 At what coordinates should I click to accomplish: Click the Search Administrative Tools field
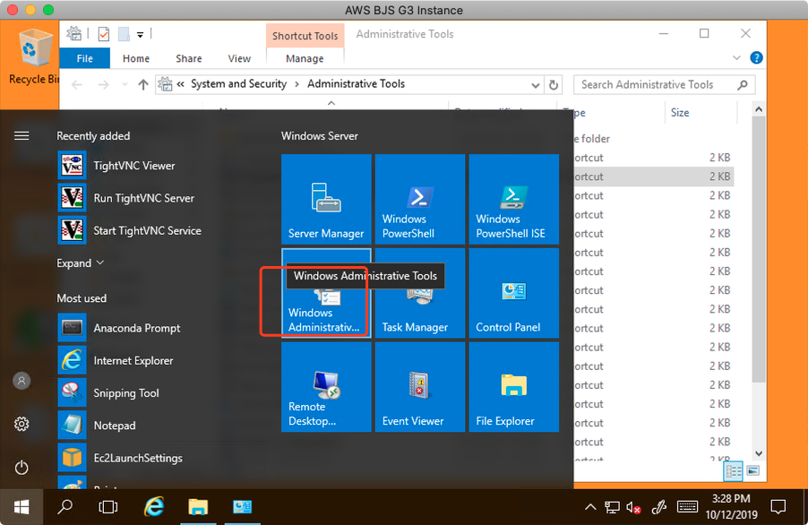pos(654,85)
